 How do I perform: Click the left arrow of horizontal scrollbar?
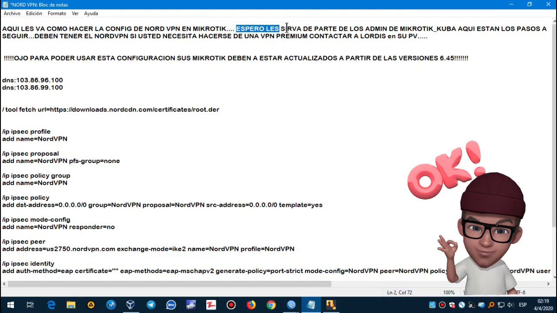click(x=4, y=284)
